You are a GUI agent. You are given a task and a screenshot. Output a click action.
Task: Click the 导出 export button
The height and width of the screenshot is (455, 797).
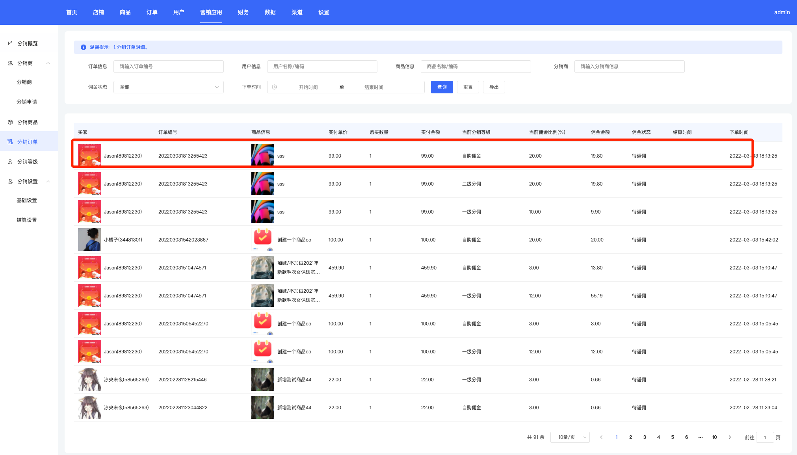[494, 87]
